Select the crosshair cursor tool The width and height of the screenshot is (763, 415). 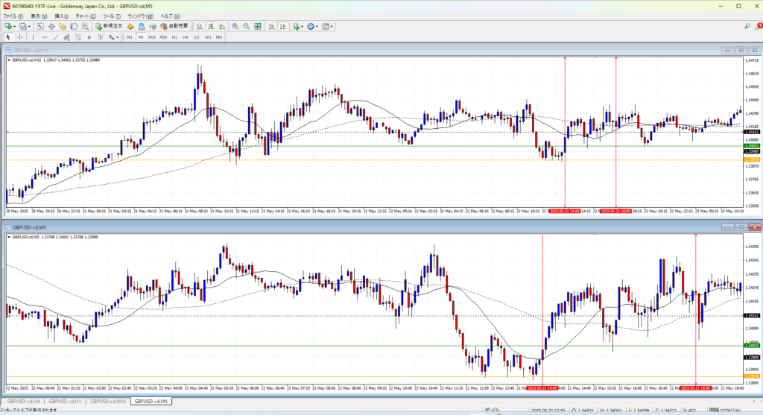coord(20,37)
